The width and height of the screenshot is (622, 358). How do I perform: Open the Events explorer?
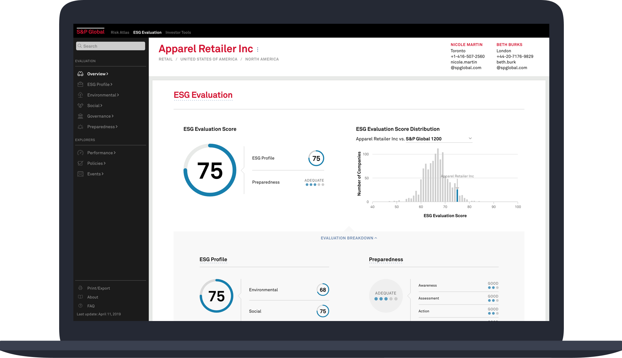pyautogui.click(x=96, y=174)
